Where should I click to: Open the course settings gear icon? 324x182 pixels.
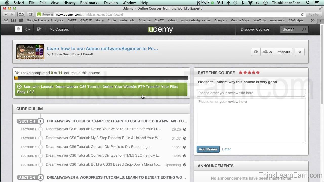pyautogui.click(x=300, y=52)
